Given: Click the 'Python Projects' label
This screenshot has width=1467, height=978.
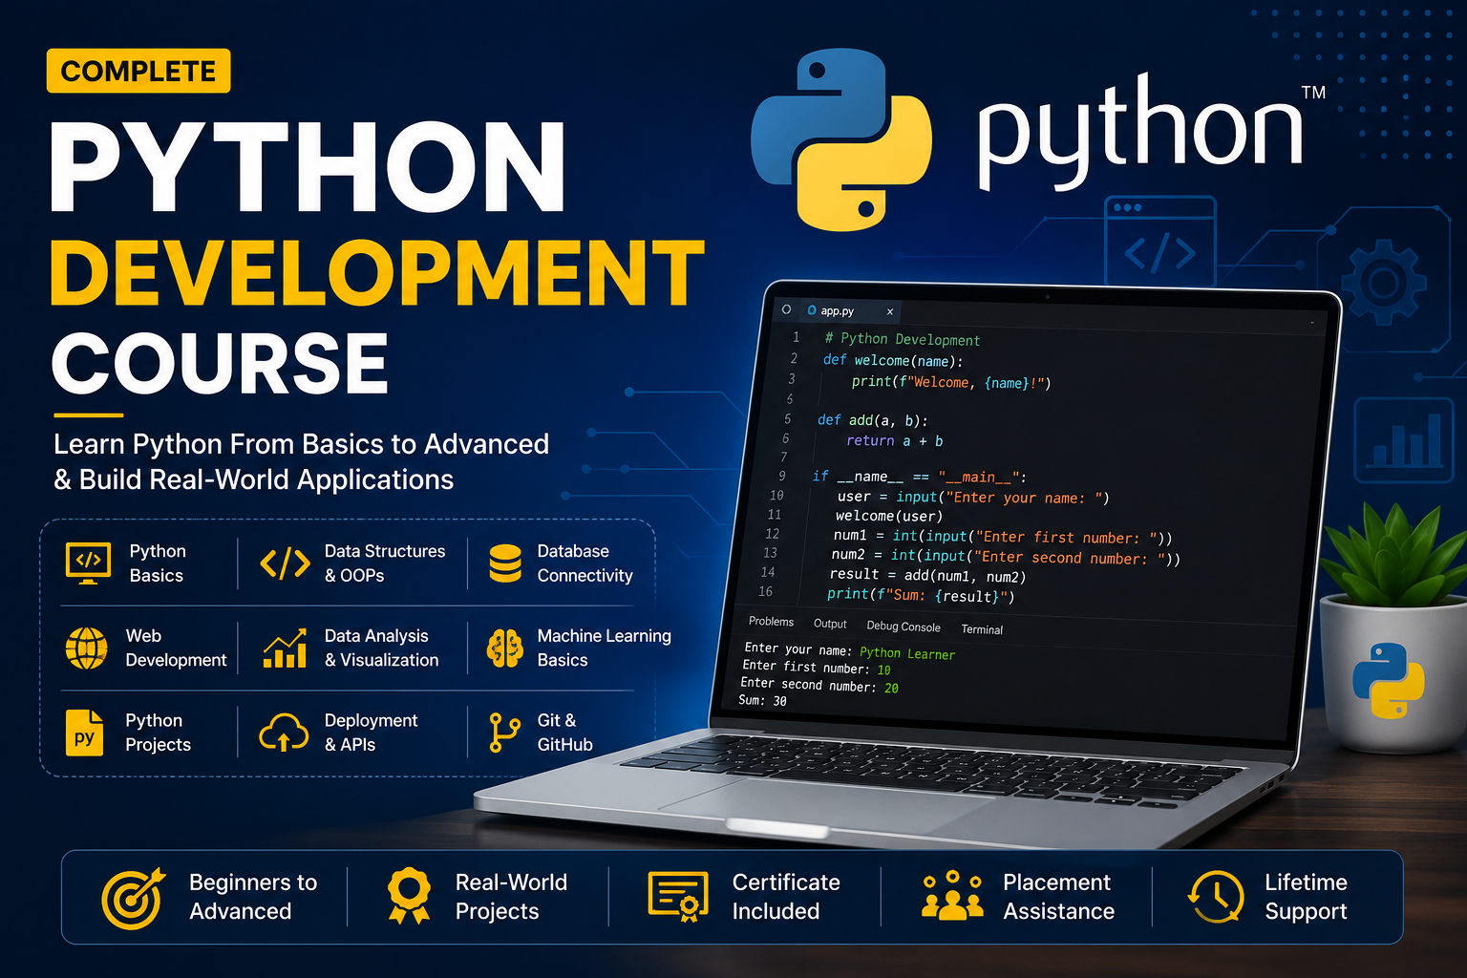Looking at the screenshot, I should (x=158, y=733).
